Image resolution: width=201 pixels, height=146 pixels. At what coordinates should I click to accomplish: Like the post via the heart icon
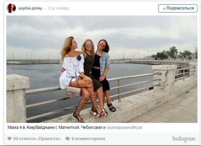(10, 139)
